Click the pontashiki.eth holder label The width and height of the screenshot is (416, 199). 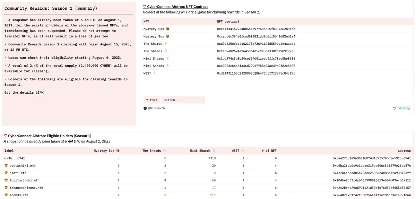23,165
